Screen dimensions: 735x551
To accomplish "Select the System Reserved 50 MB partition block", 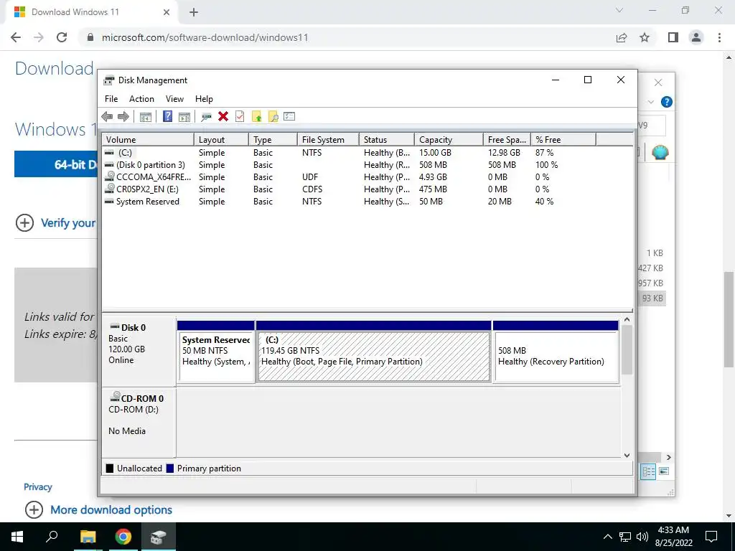I will click(216, 356).
